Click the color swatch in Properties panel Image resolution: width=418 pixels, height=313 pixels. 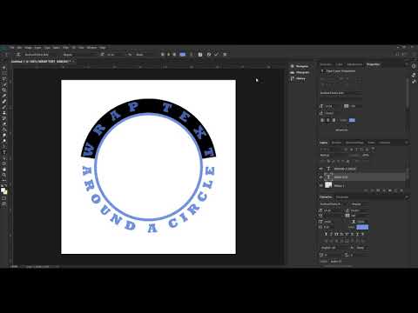pos(352,120)
